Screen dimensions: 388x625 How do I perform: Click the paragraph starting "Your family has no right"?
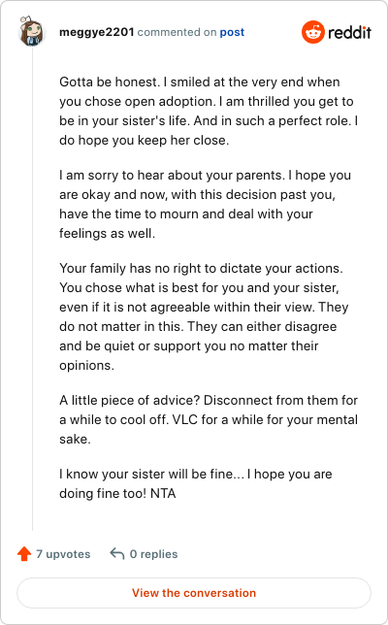[x=204, y=316]
